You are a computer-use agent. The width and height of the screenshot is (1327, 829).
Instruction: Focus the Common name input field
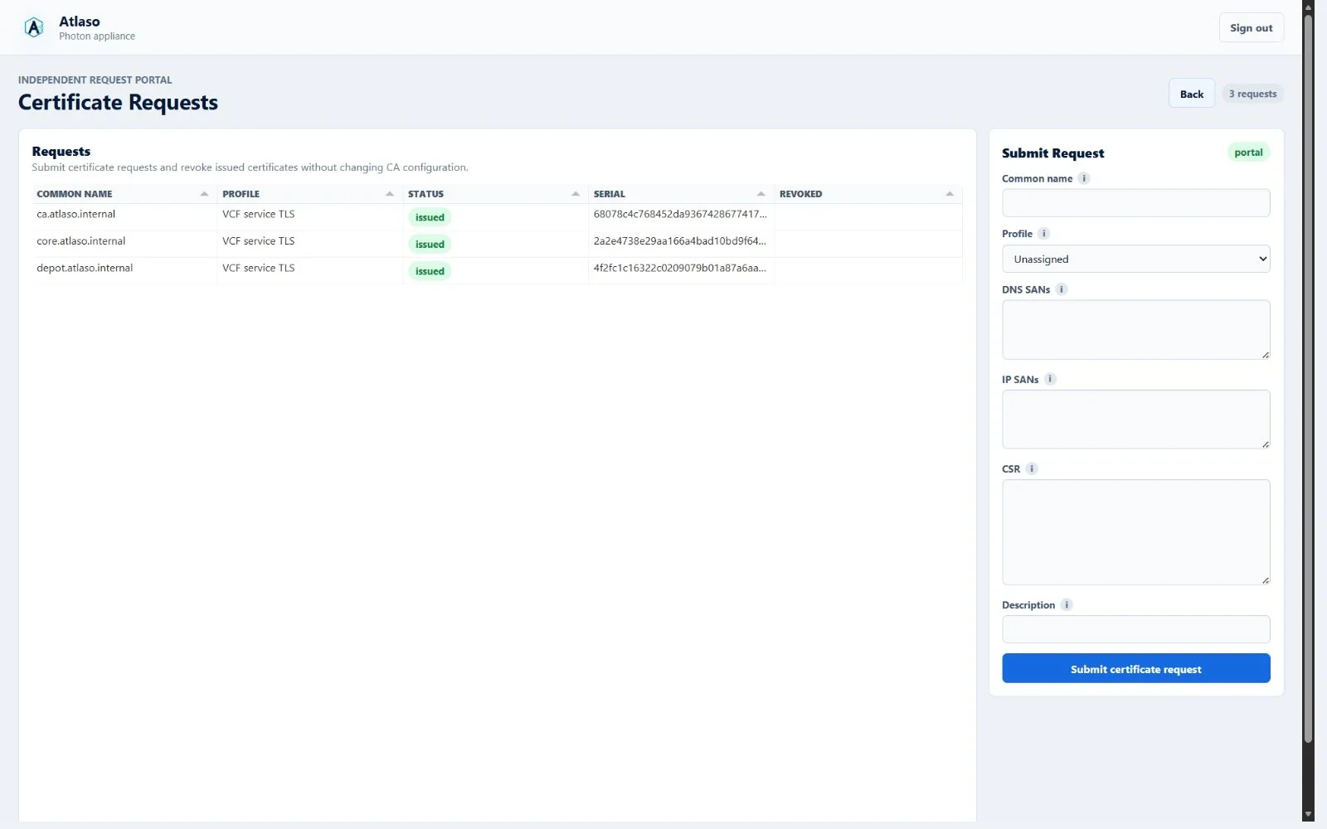pos(1135,203)
